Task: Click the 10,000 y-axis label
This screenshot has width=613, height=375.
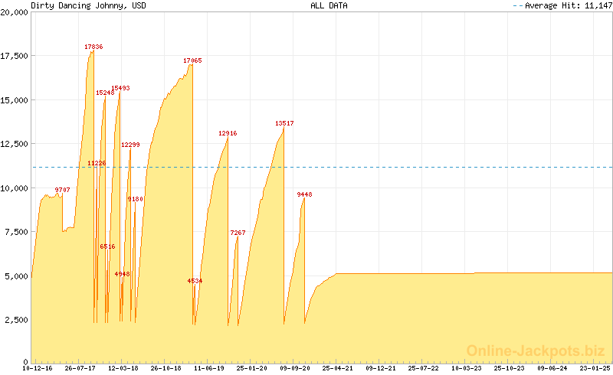Action: click(x=15, y=188)
